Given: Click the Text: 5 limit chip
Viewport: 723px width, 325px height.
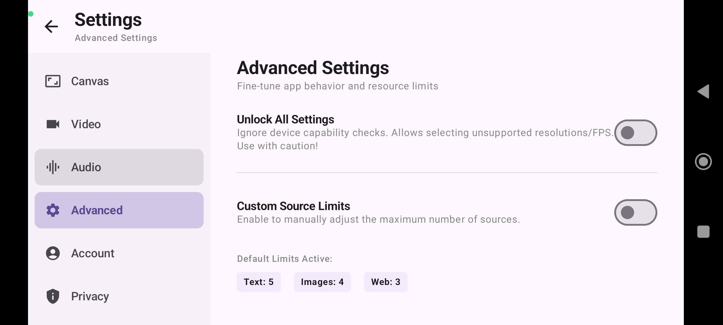Looking at the screenshot, I should tap(258, 282).
